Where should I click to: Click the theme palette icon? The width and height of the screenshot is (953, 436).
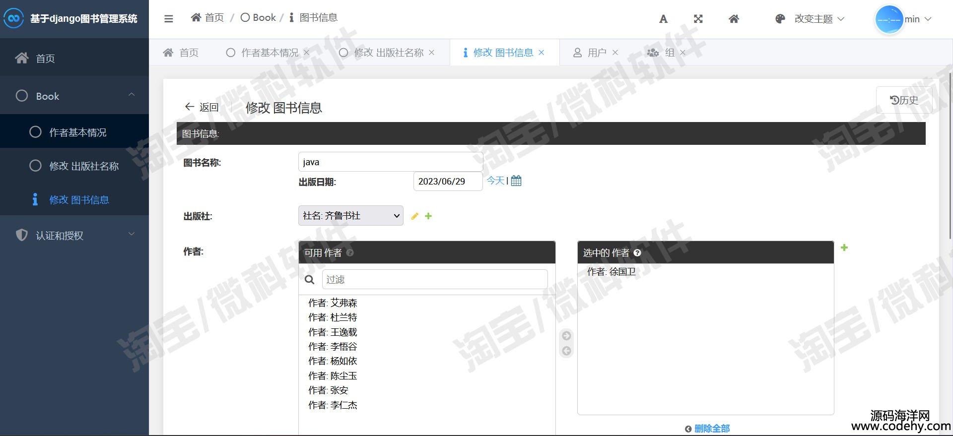[780, 19]
